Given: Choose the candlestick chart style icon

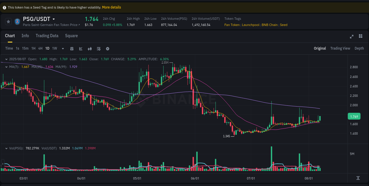Looking at the screenshot, I should coord(90,48).
